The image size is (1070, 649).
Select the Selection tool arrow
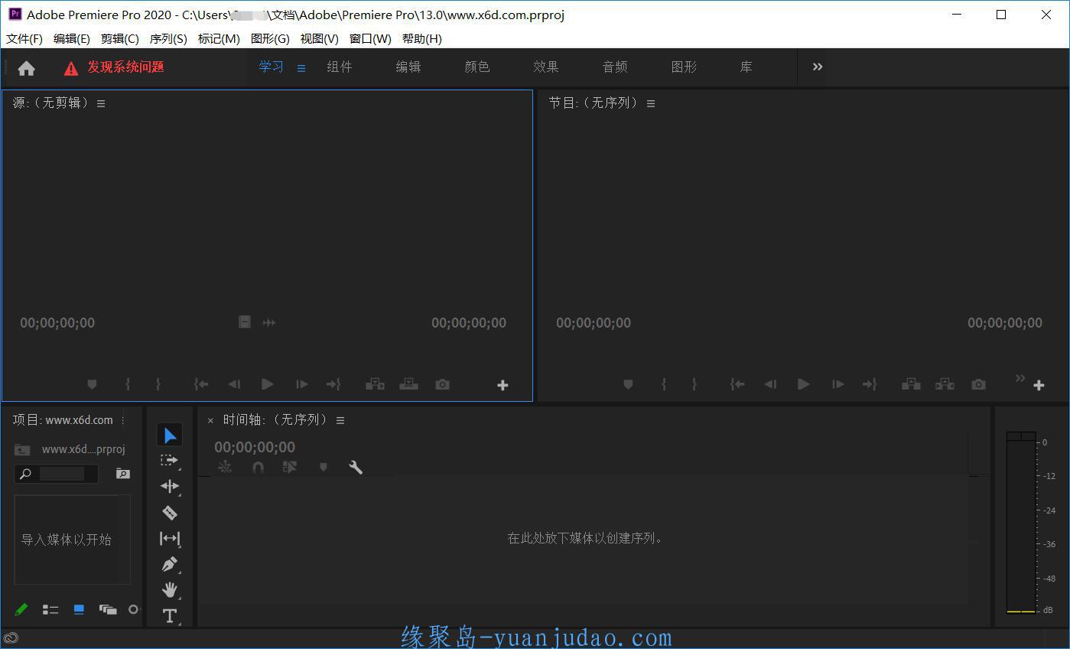coord(170,435)
